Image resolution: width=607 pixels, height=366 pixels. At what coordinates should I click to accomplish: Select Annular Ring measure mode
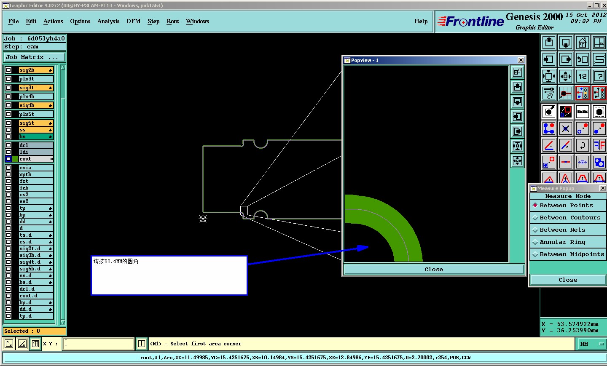click(x=568, y=242)
